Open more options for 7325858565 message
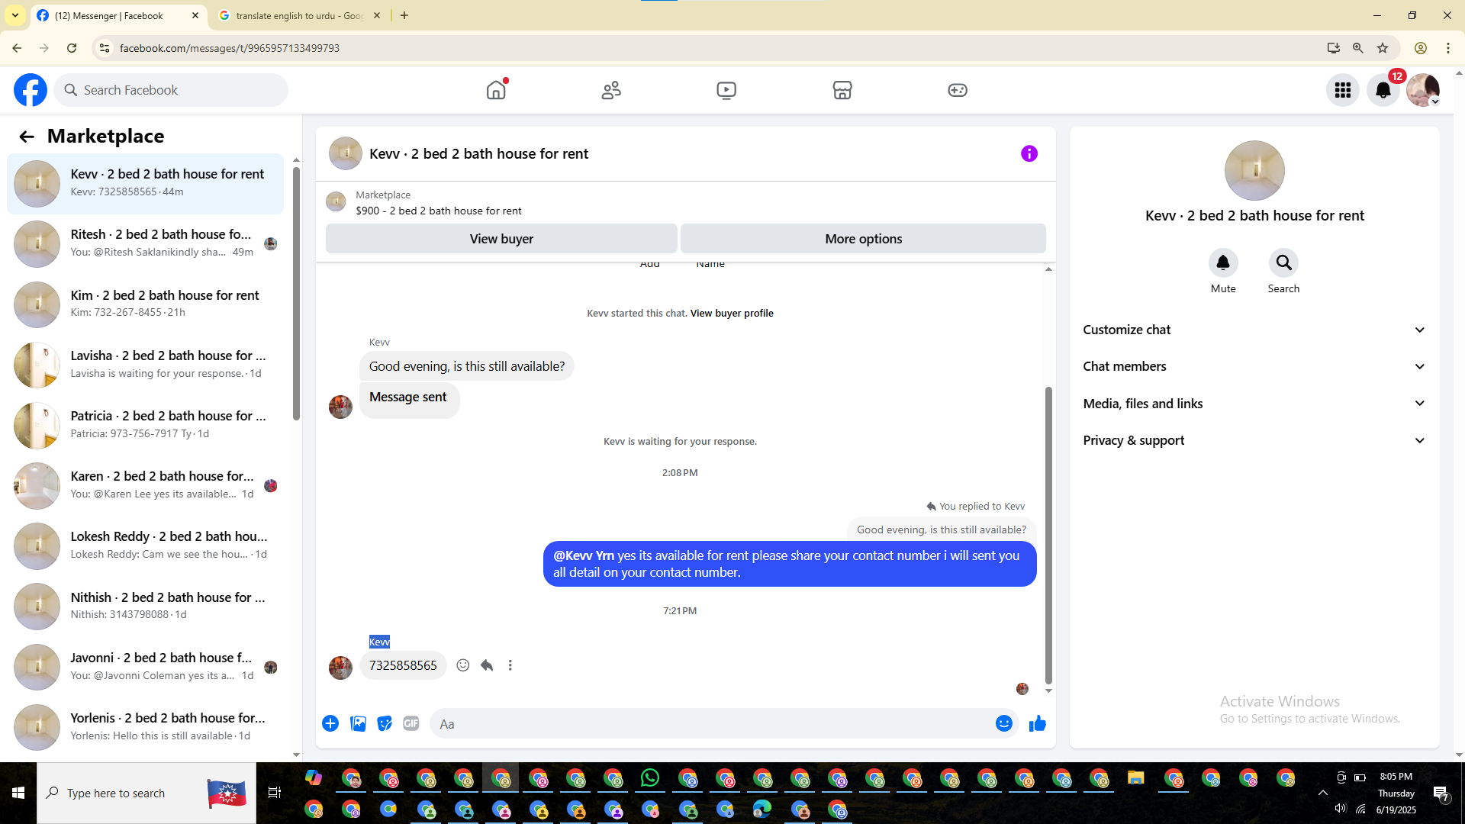The height and width of the screenshot is (824, 1465). pyautogui.click(x=510, y=665)
